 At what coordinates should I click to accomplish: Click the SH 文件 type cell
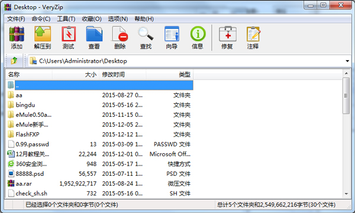pyautogui.click(x=180, y=194)
